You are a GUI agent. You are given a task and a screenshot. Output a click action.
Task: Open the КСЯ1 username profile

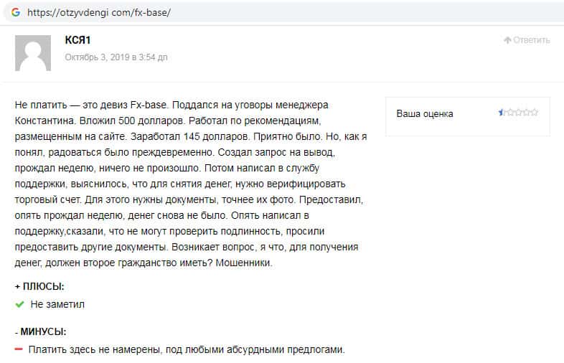coord(77,40)
